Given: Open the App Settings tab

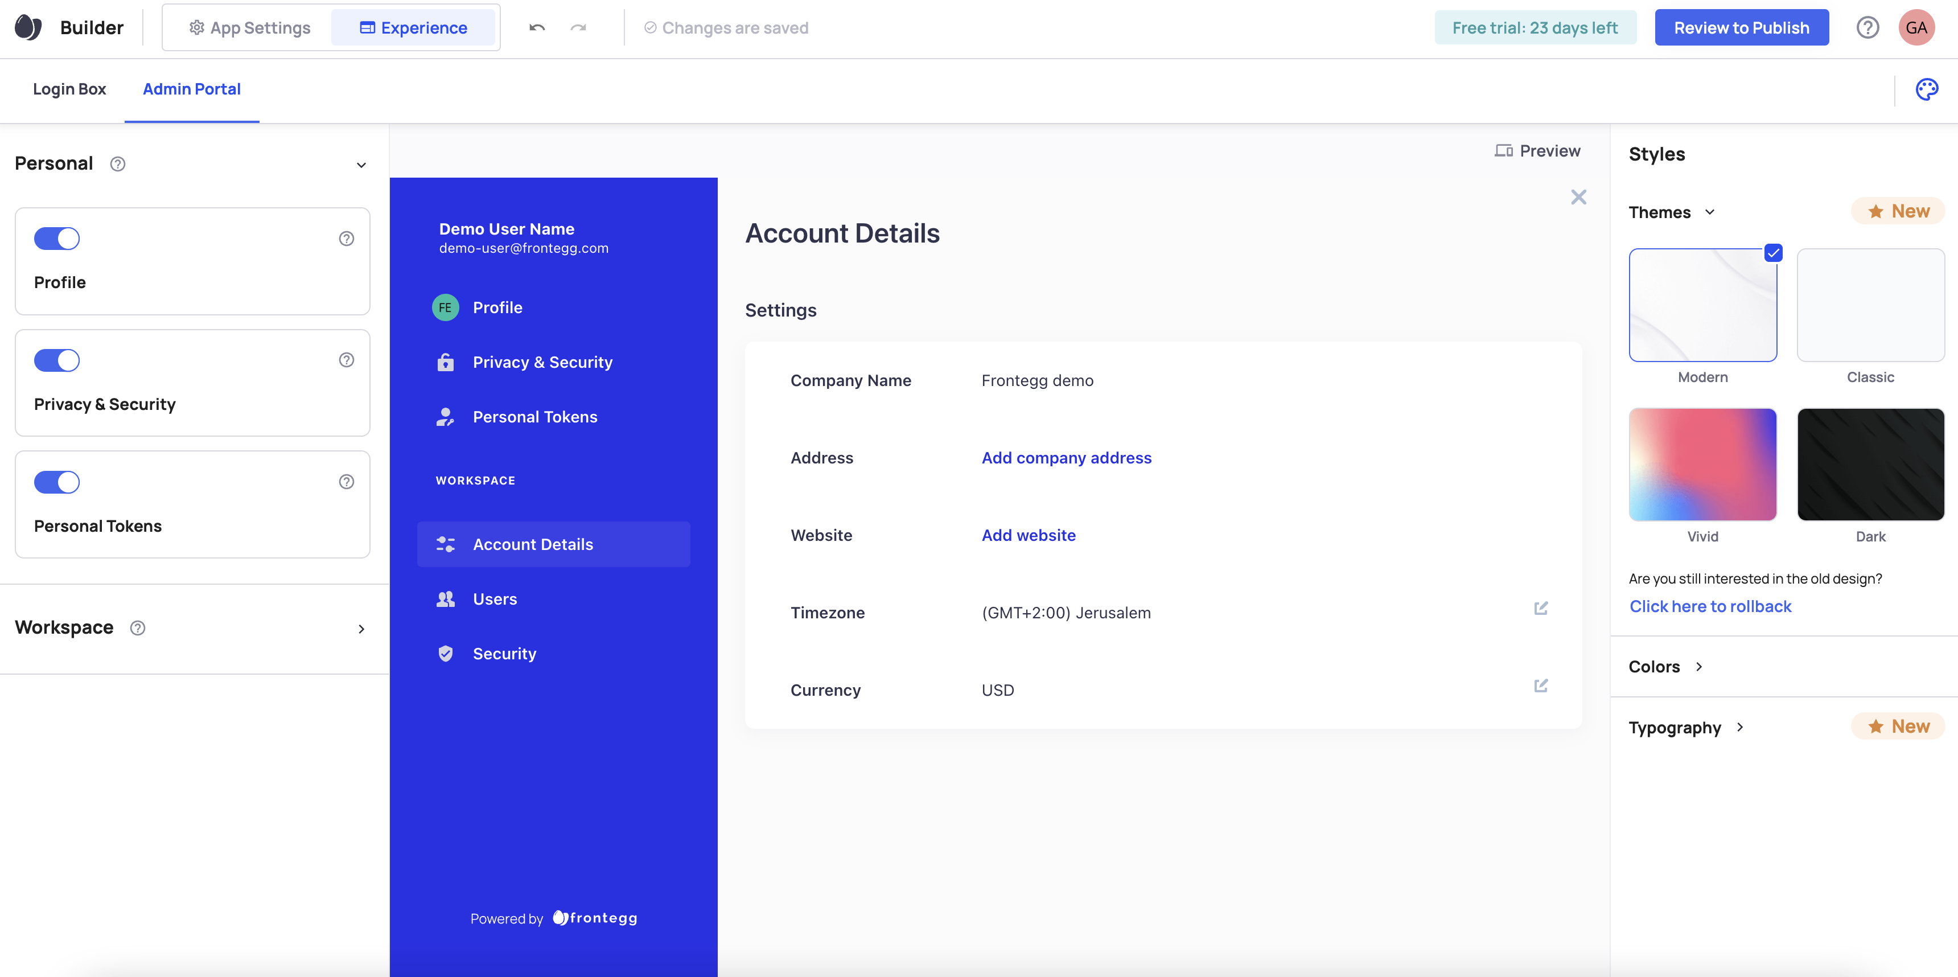Looking at the screenshot, I should pos(249,28).
